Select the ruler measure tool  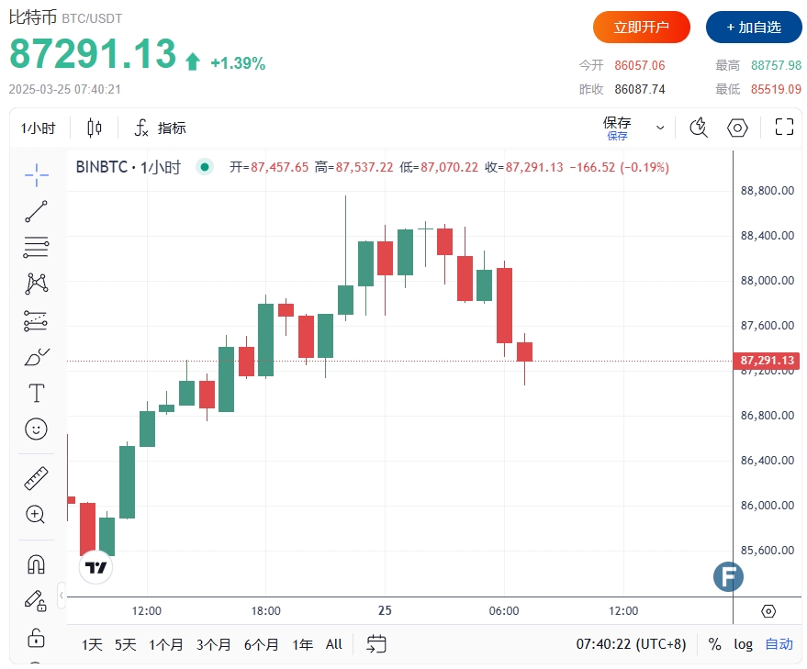pyautogui.click(x=36, y=478)
